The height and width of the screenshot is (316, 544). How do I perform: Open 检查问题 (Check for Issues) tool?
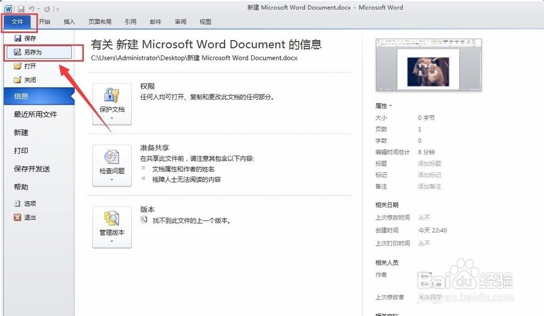click(x=112, y=166)
